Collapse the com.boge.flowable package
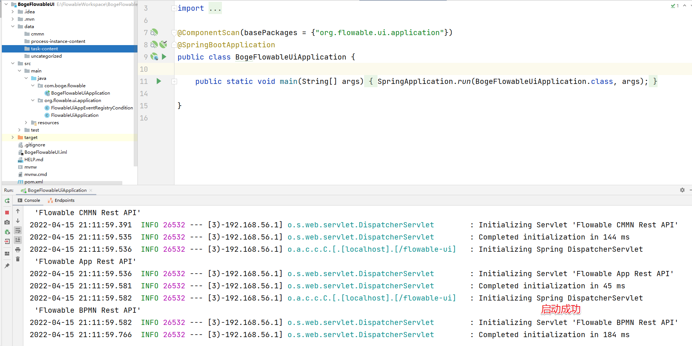The height and width of the screenshot is (346, 692). (x=33, y=86)
